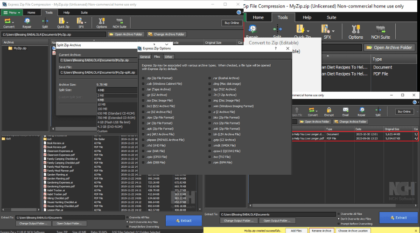
Task: Tick the .rpm (RPM File) checkbox
Action: click(x=210, y=162)
